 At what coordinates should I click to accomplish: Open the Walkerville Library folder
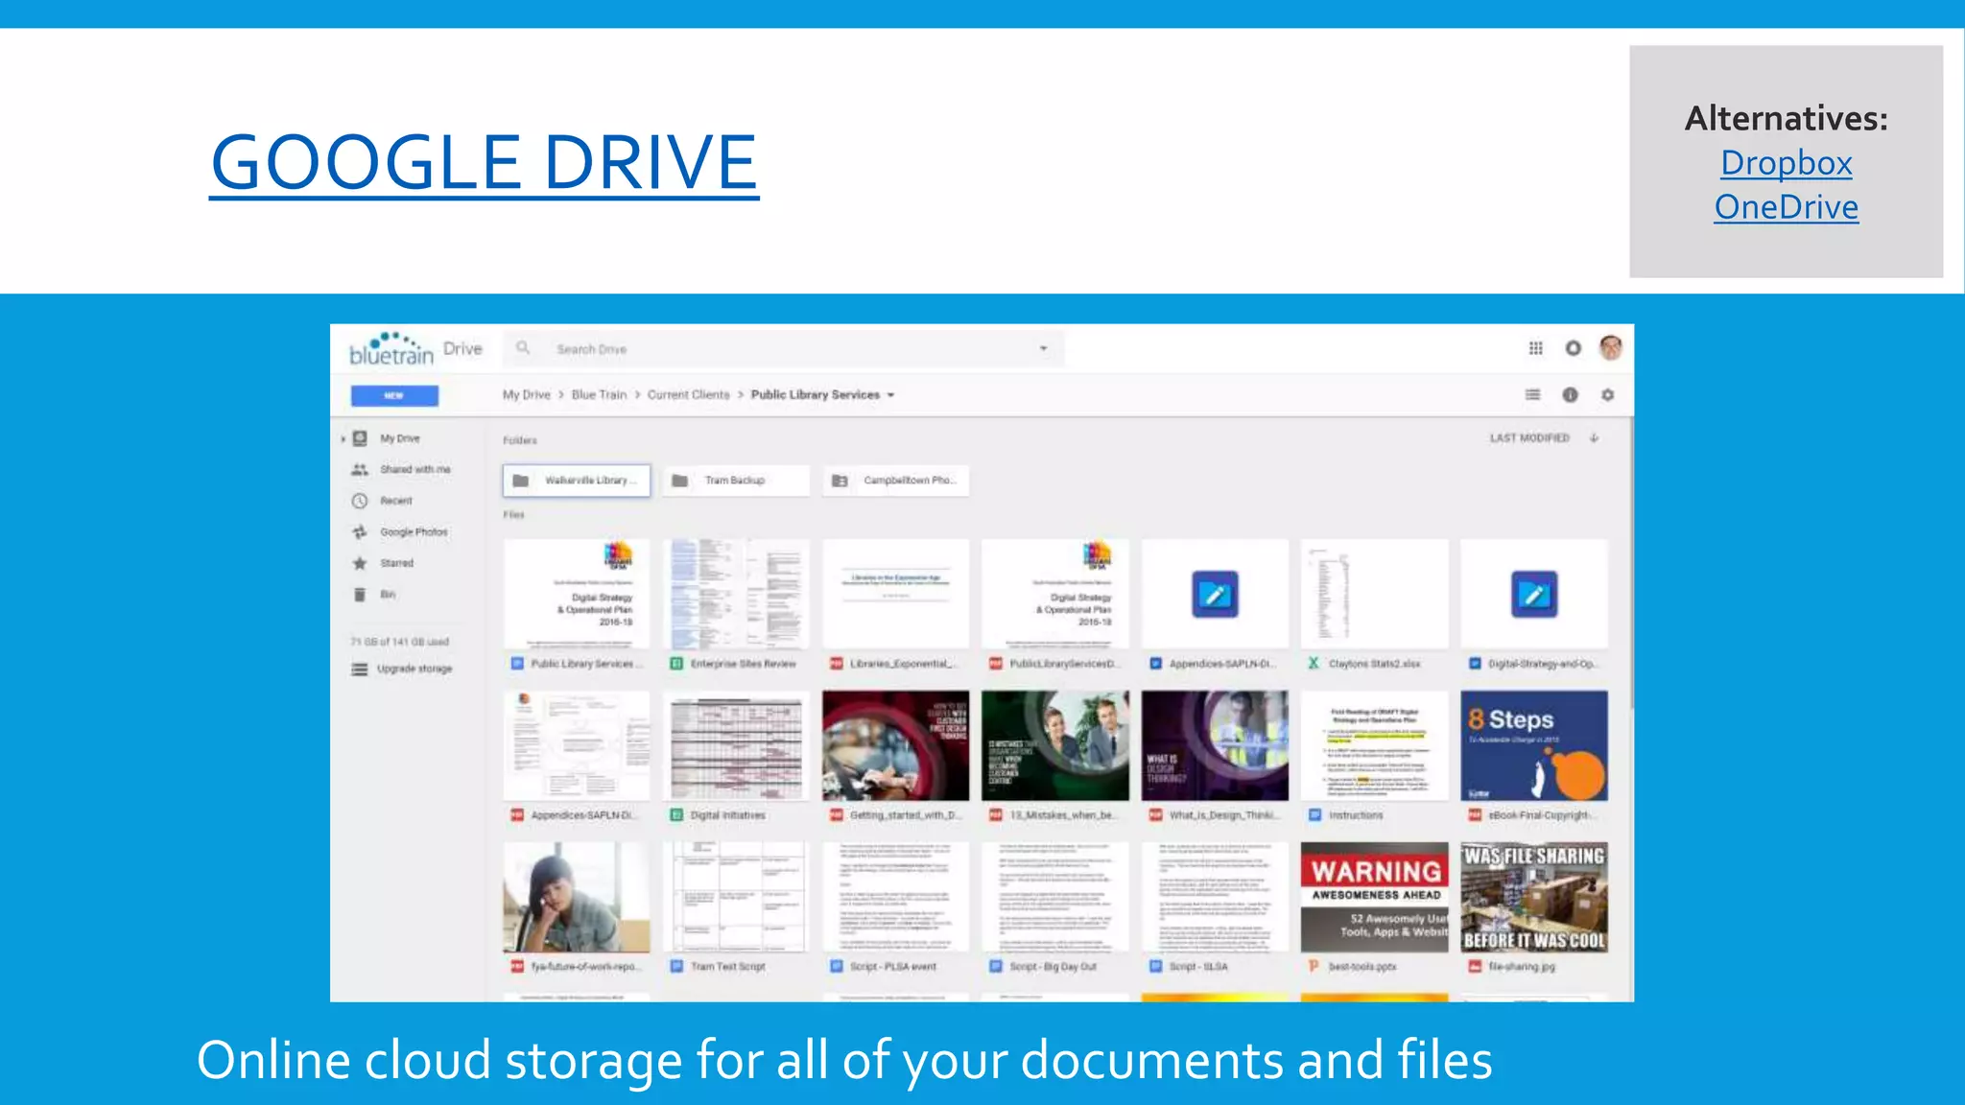(x=577, y=481)
